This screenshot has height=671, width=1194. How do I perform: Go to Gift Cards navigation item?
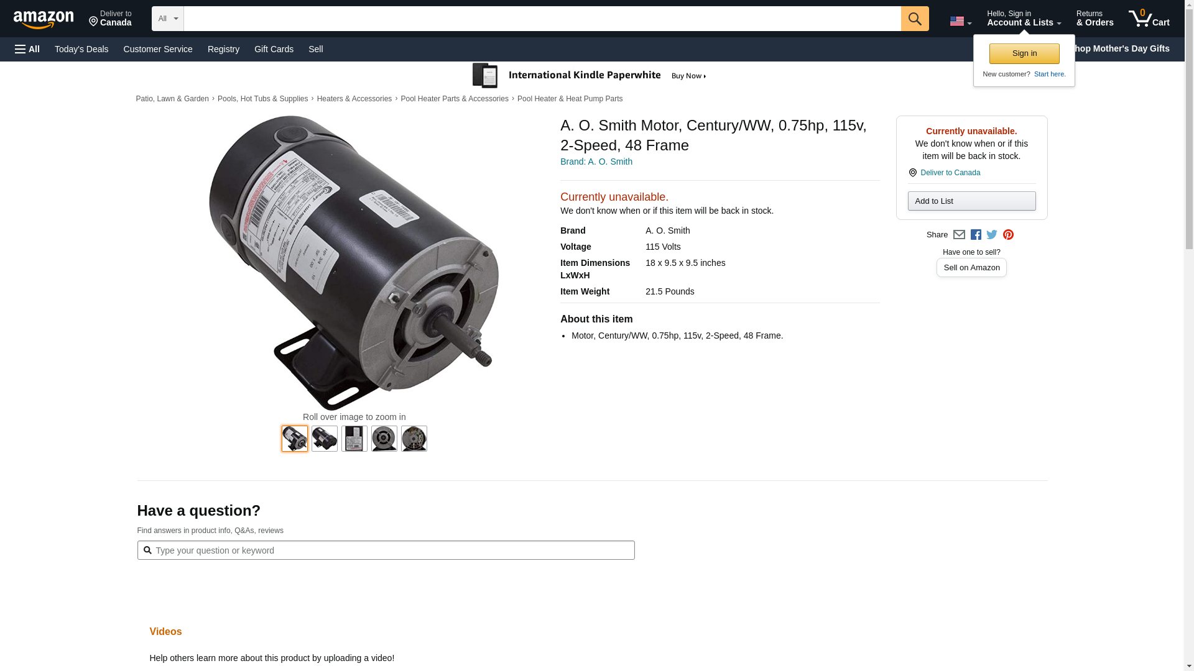point(274,49)
